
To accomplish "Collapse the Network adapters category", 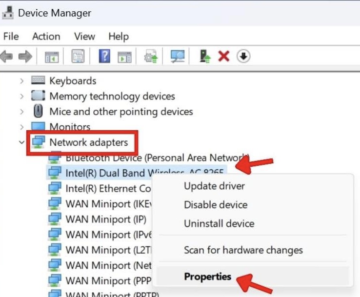I will click(x=22, y=142).
